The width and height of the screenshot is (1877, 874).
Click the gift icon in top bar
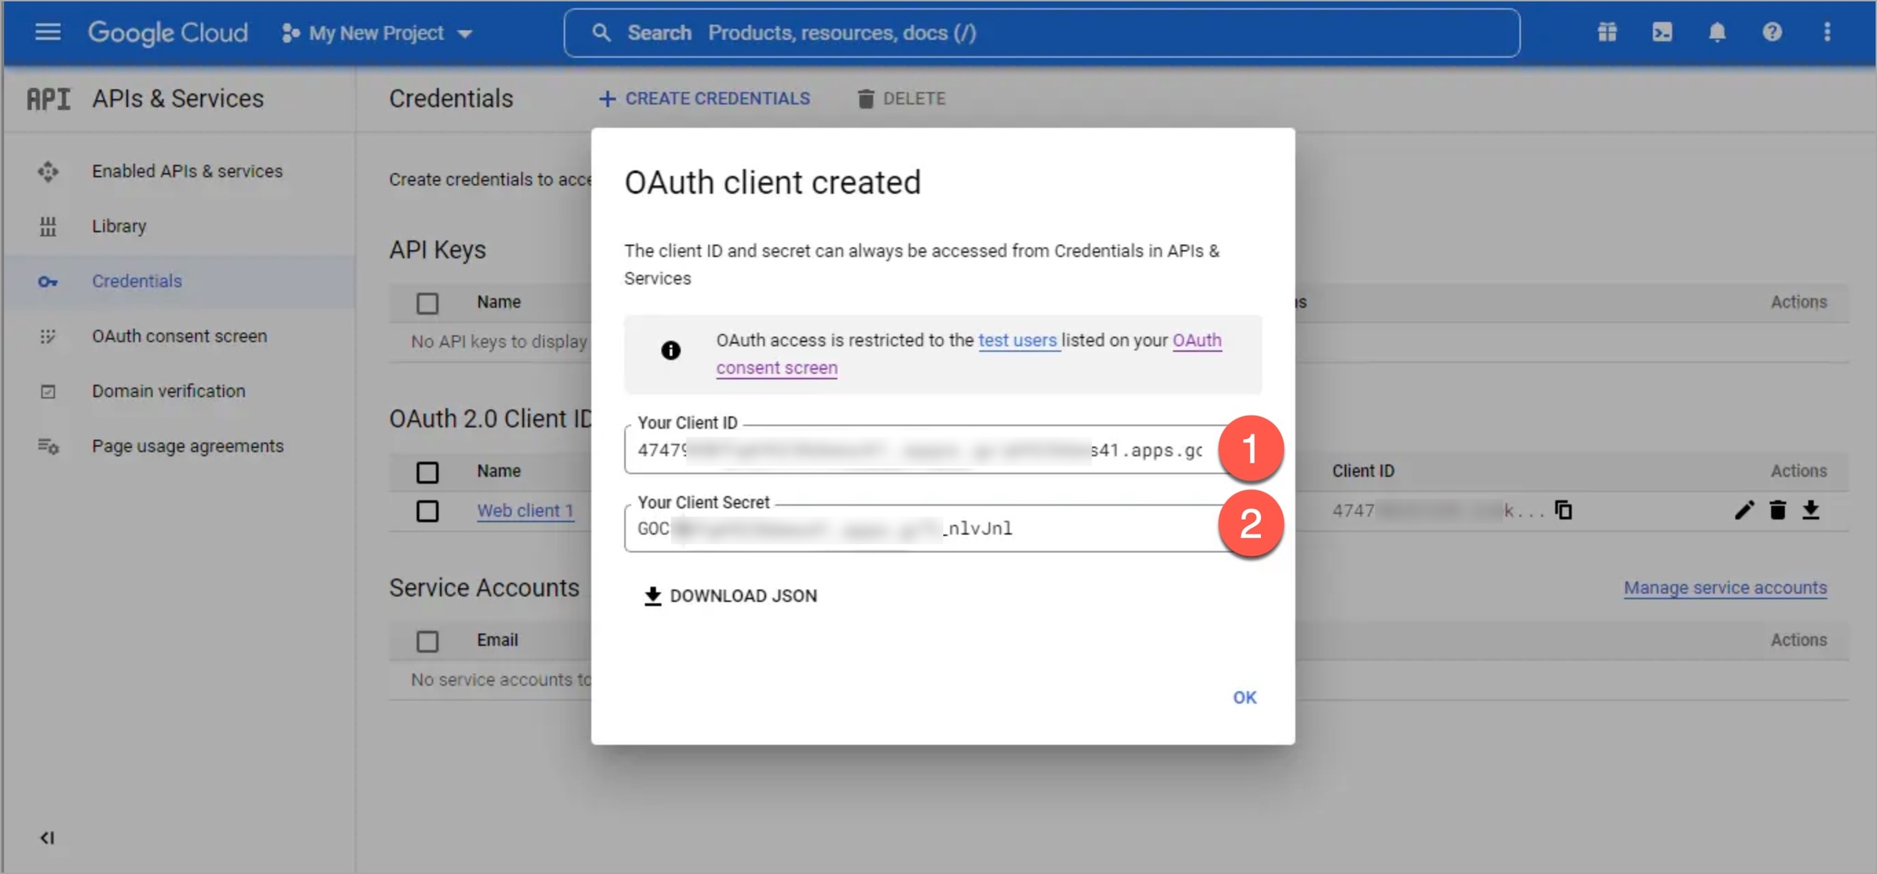(x=1607, y=33)
